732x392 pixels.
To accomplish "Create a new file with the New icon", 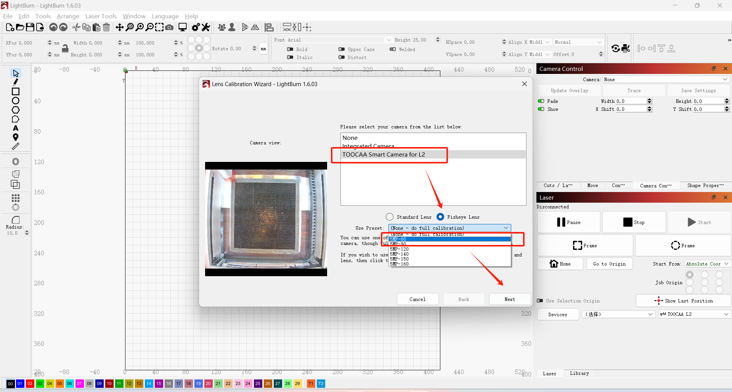I will (10, 27).
